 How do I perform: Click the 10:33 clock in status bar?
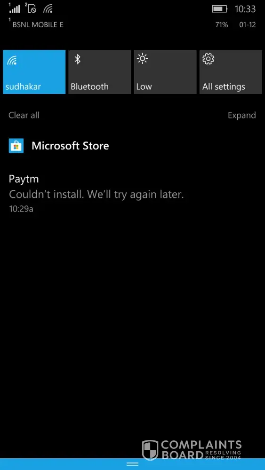(x=245, y=9)
